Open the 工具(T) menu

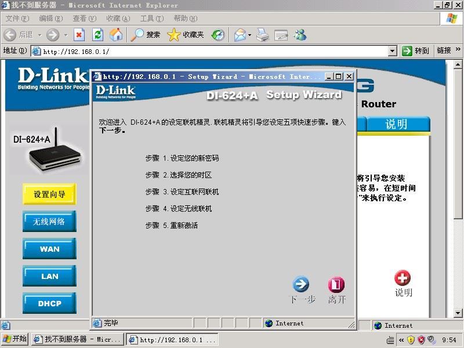pos(152,19)
